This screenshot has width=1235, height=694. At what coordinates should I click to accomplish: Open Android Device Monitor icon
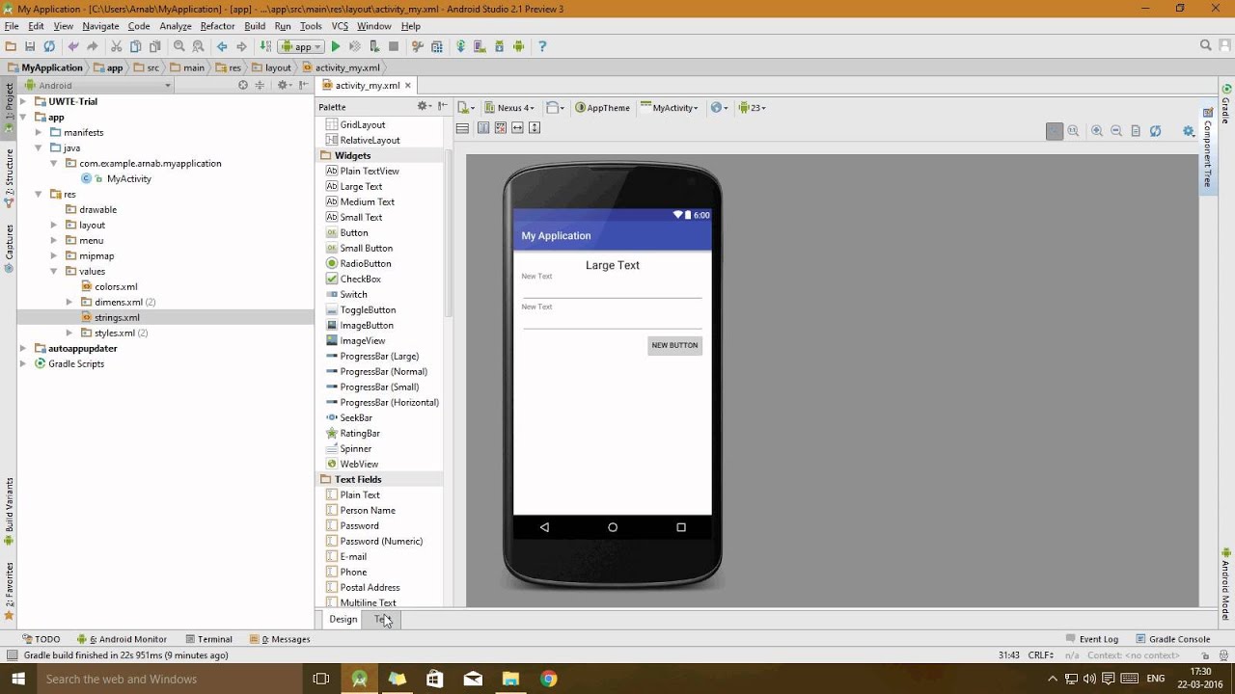519,46
